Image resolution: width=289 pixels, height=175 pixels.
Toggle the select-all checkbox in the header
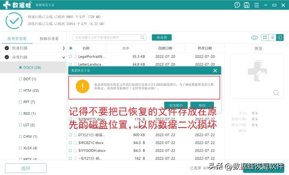[71, 48]
